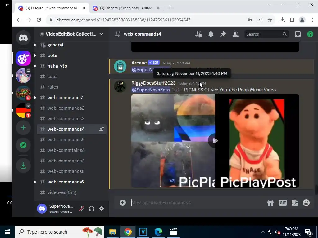This screenshot has width=318, height=238.
Task: Switch to the #web-commands4 Discord tab
Action: click(x=51, y=8)
